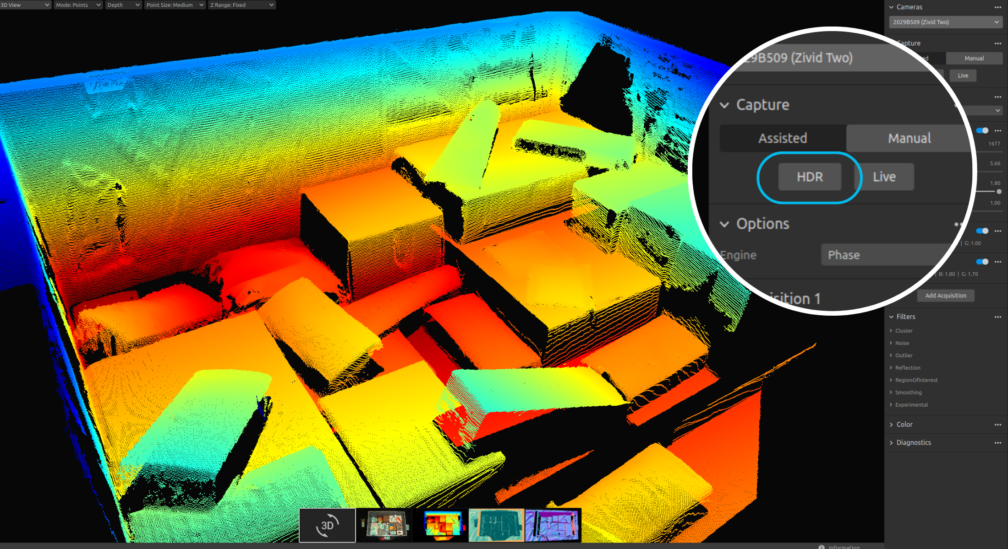Disable the first acquisition toggle switch

[982, 131]
